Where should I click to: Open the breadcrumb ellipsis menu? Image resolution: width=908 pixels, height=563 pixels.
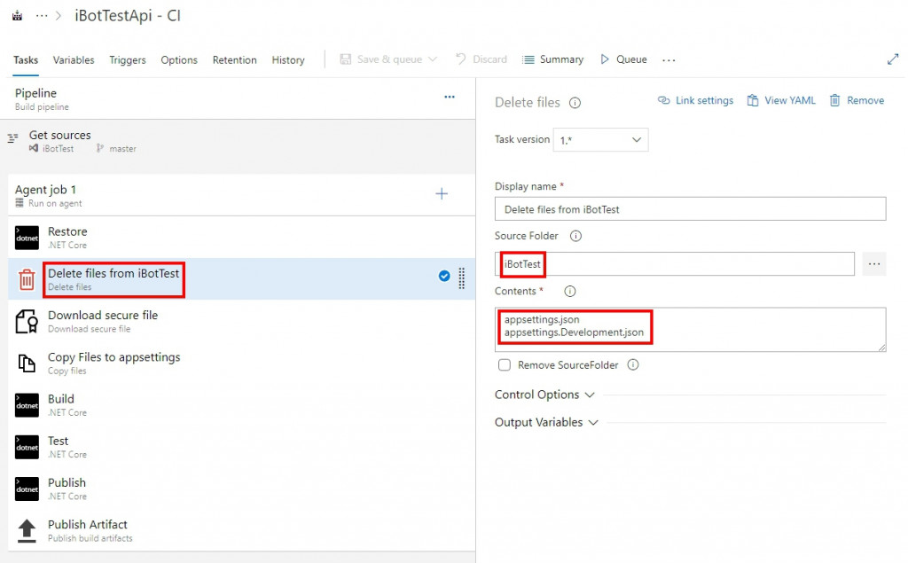(42, 16)
